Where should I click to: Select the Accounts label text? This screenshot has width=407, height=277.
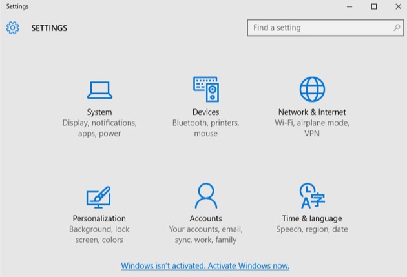[206, 218]
